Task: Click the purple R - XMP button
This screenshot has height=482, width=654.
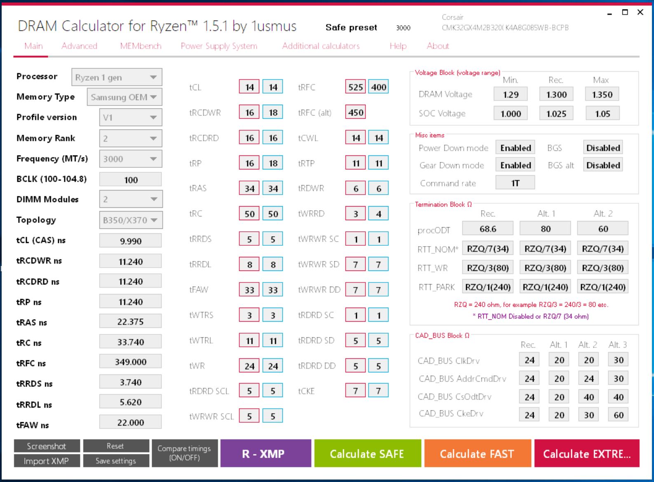Action: [x=266, y=454]
